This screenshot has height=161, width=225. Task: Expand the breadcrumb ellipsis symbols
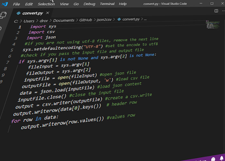pos(145,19)
